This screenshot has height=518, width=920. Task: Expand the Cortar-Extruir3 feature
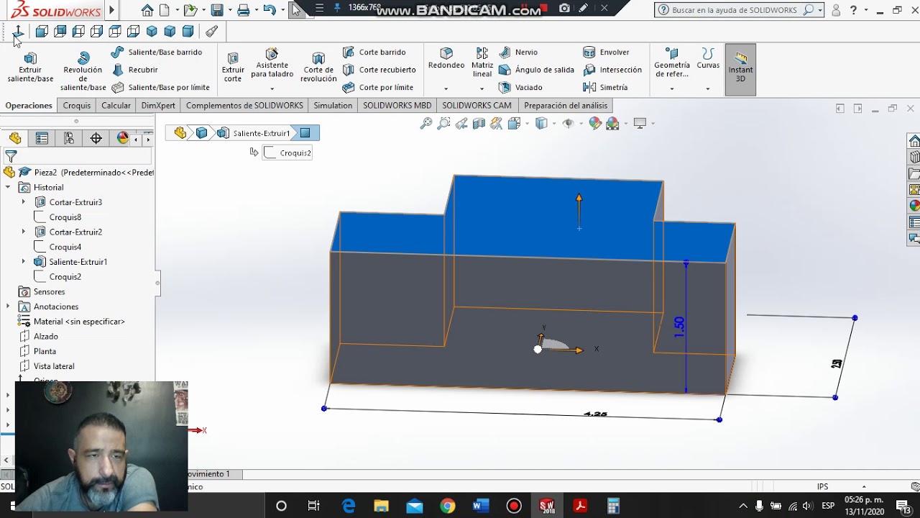click(x=24, y=202)
